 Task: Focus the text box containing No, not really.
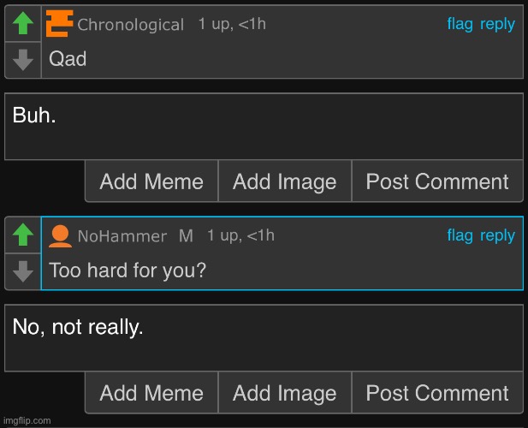264,338
